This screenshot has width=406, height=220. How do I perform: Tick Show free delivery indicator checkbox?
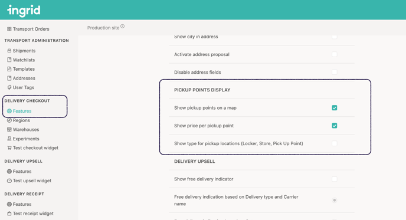[x=334, y=179]
